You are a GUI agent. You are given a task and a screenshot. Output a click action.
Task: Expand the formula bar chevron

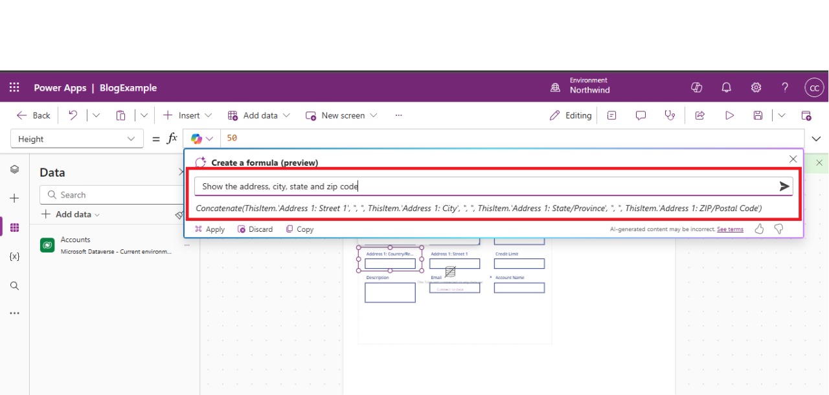tap(816, 139)
